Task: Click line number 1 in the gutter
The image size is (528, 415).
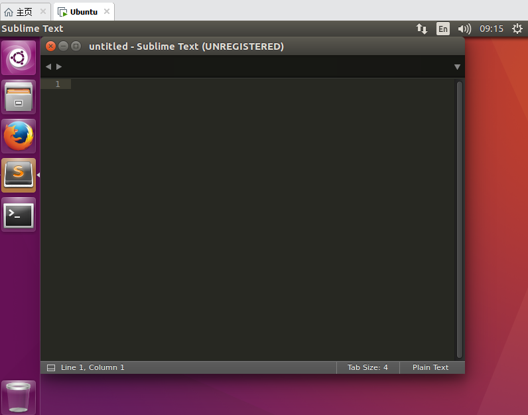Action: click(x=58, y=84)
